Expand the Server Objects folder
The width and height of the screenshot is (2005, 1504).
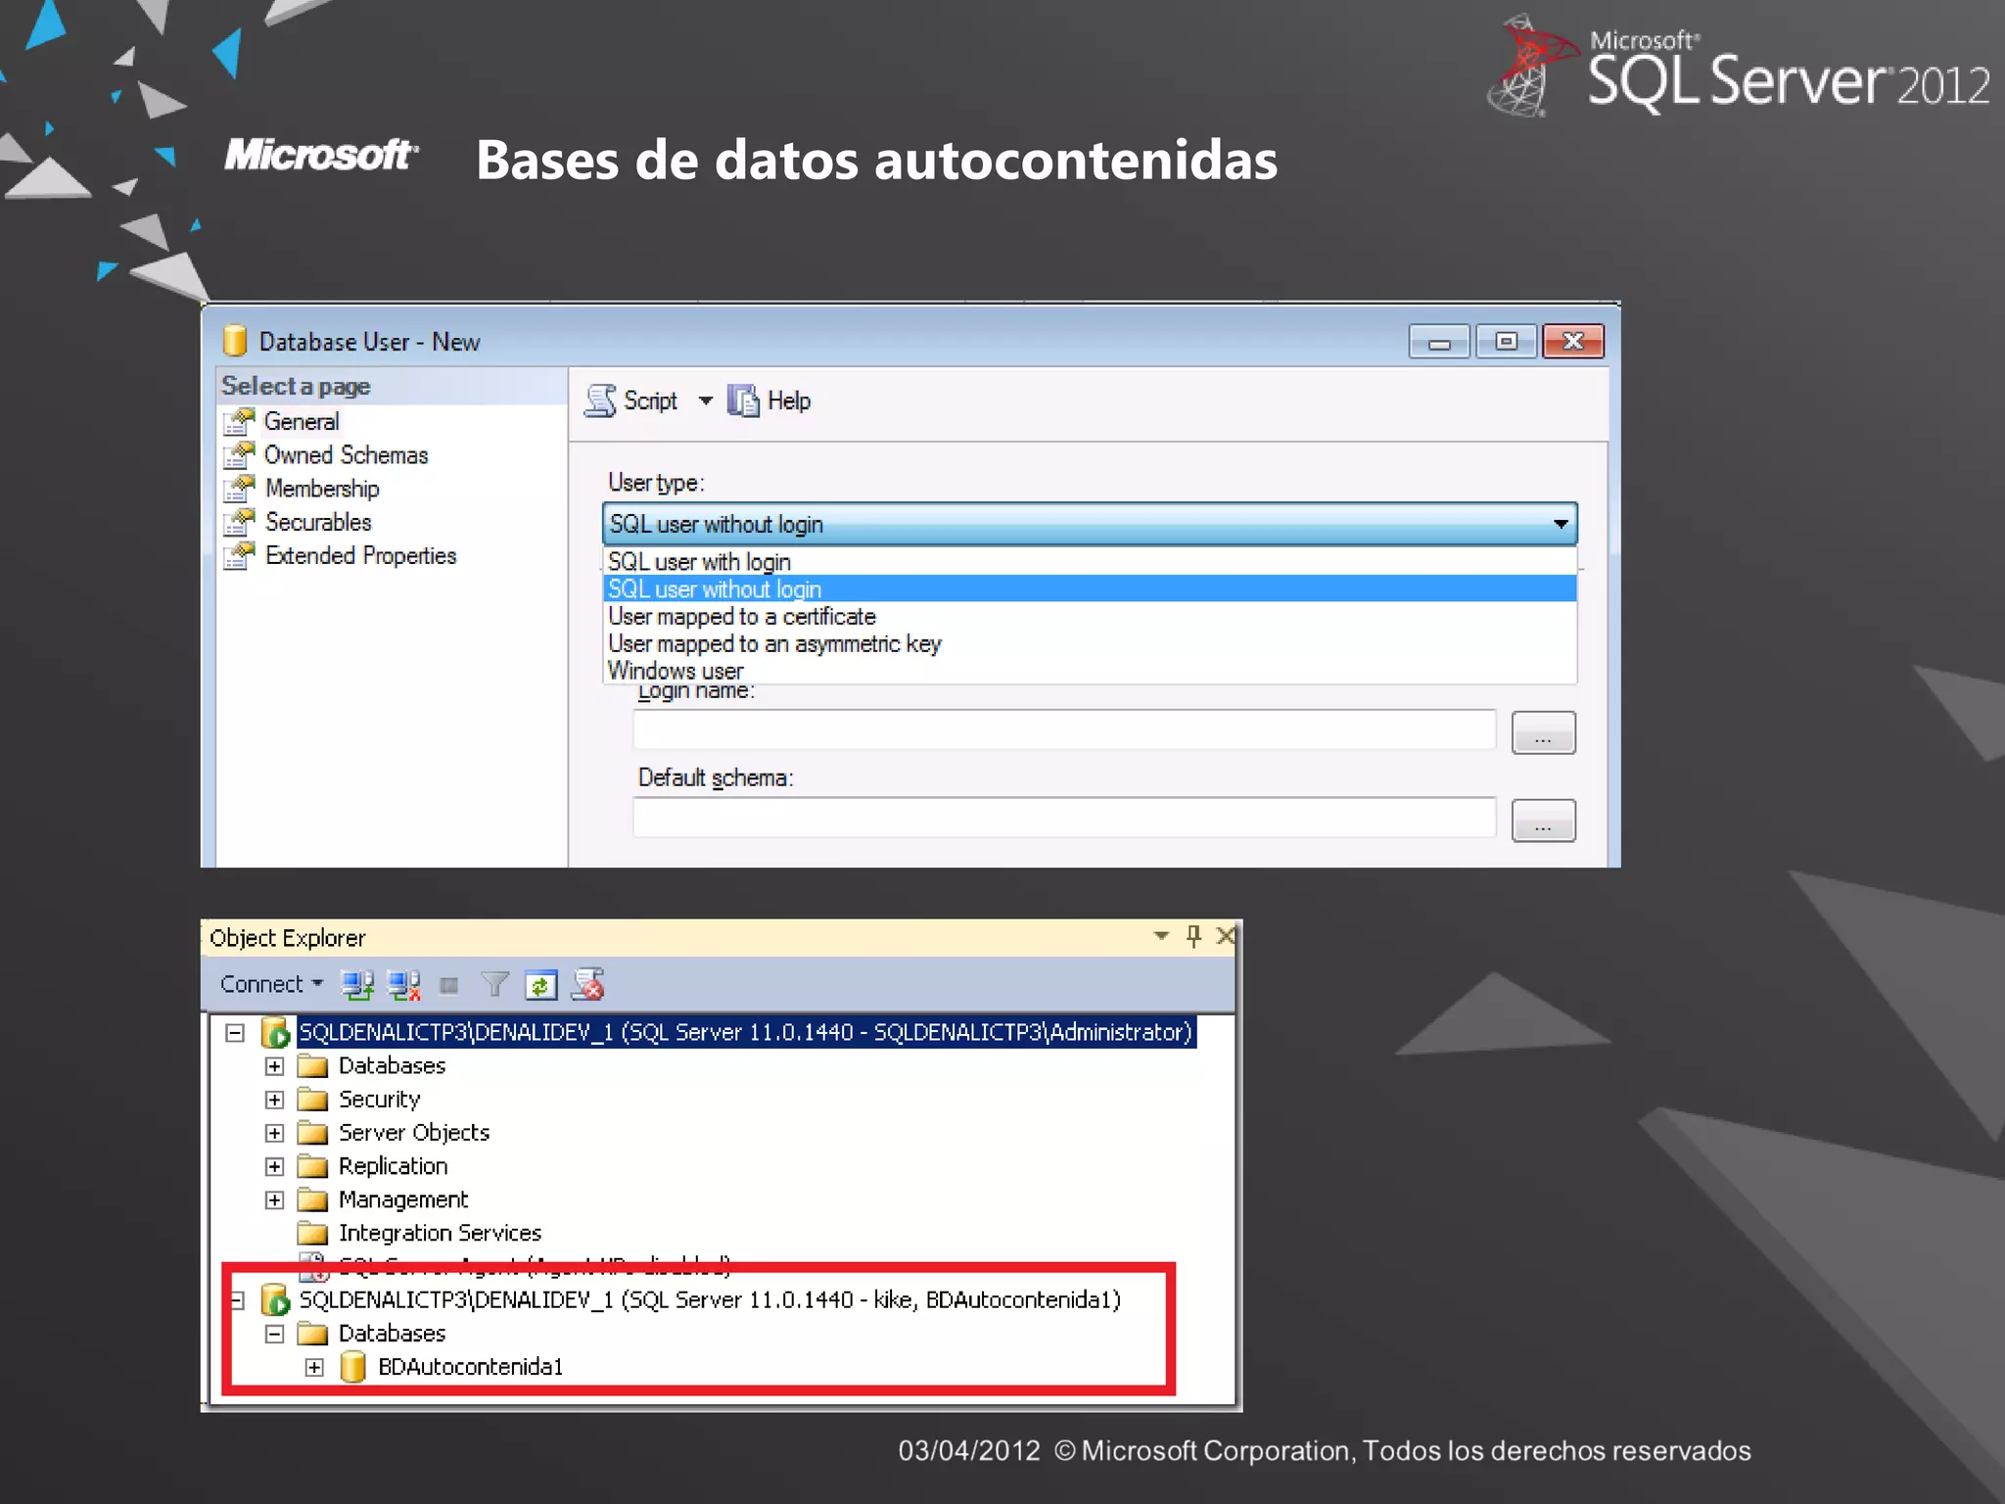click(274, 1133)
